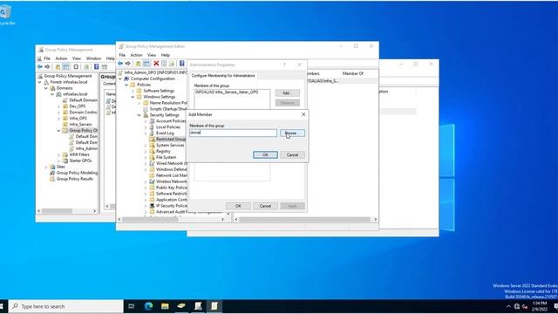Open Microsoft Edge from the taskbar

148,306
